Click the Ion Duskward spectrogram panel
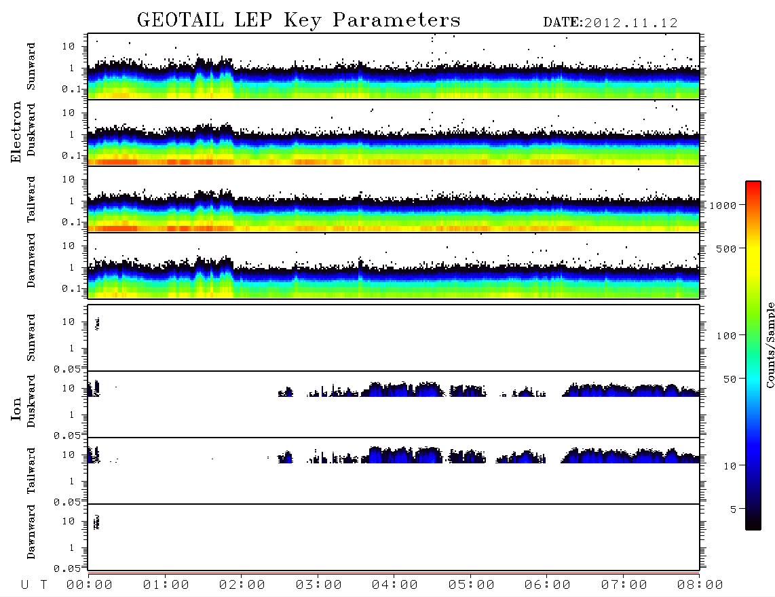 (394, 404)
